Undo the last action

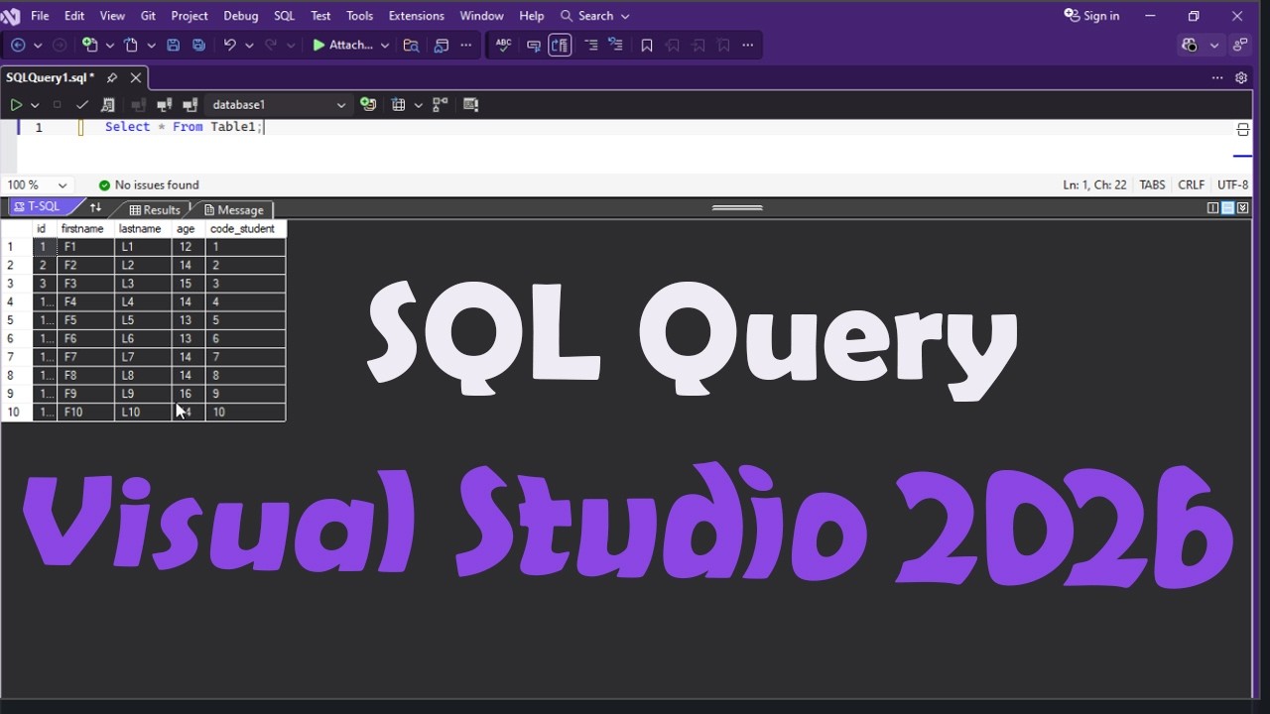coord(229,45)
